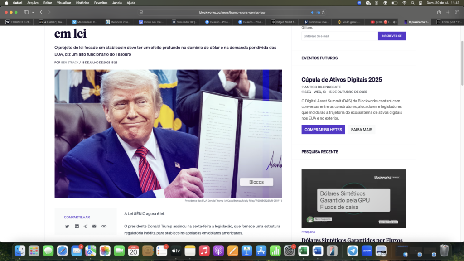The height and width of the screenshot is (261, 464).
Task: Open Launchpad in the Dock
Action: (34, 251)
